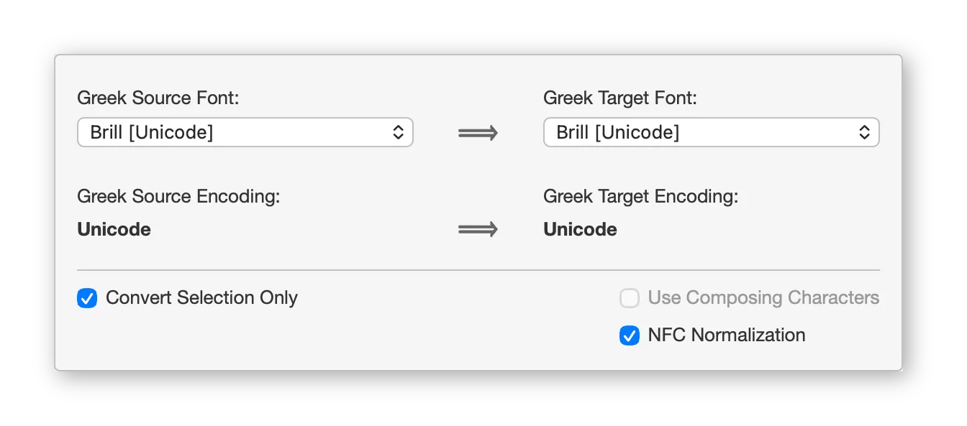Click the bold Unicode source encoding text
The height and width of the screenshot is (426, 967).
coord(113,229)
